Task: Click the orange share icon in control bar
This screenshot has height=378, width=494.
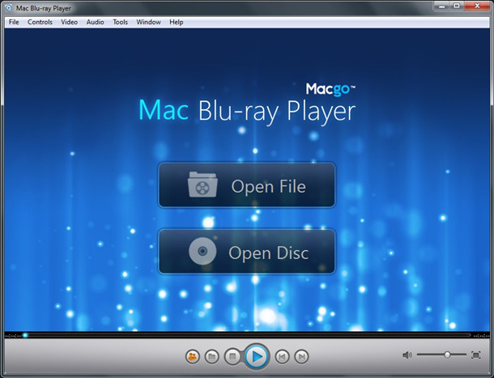Action: (192, 355)
